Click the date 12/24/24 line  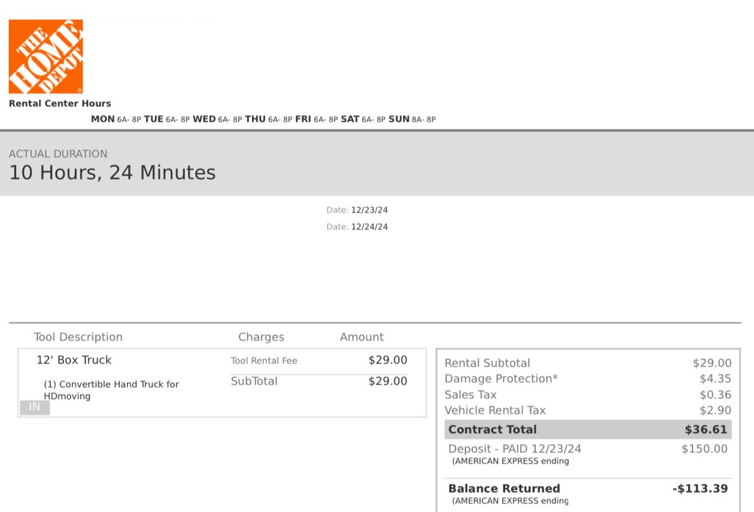click(358, 227)
